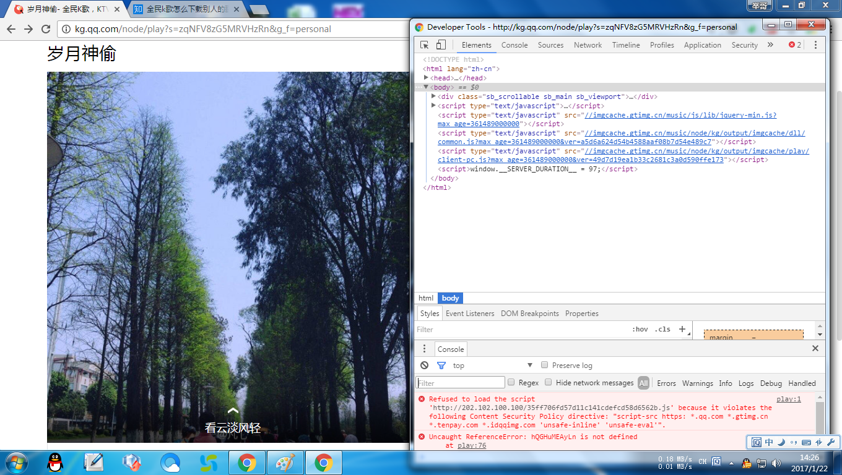
Task: View site information for kg.qq.com
Action: coord(67,29)
